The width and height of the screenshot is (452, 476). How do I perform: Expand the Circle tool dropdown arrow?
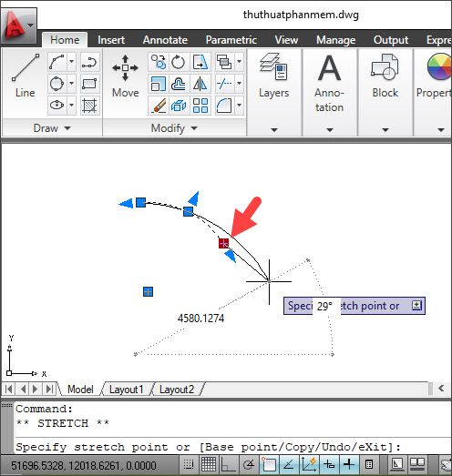(71, 84)
